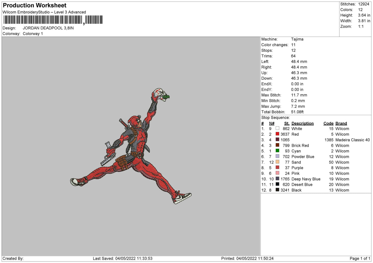
Task: Click the Machine value 'Tajima'
Action: point(297,39)
